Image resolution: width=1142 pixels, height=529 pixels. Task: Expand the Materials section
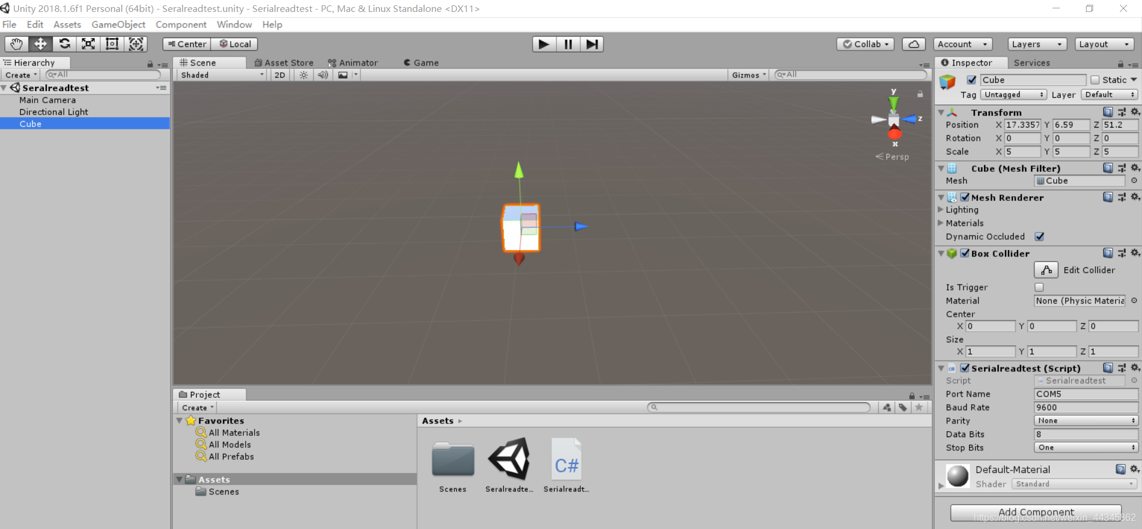coord(940,223)
